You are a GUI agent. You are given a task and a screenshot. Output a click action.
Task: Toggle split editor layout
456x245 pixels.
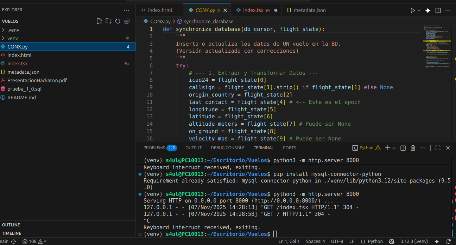pos(438,11)
